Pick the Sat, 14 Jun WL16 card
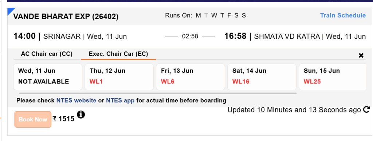 pyautogui.click(x=262, y=77)
